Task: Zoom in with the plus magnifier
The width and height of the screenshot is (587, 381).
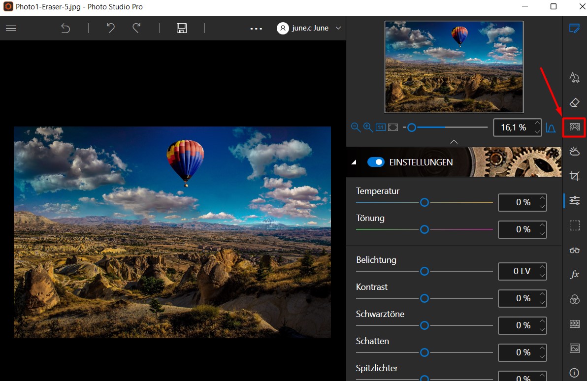Action: (x=368, y=127)
